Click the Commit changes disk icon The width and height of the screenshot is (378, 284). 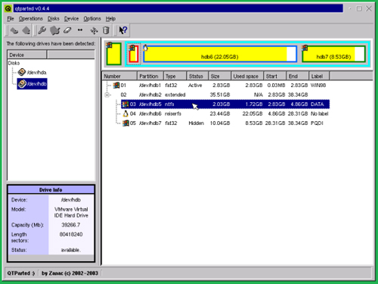pyautogui.click(x=26, y=30)
